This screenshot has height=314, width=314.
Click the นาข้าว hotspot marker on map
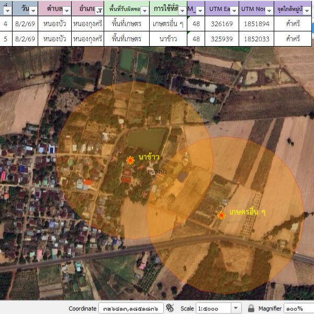130,160
